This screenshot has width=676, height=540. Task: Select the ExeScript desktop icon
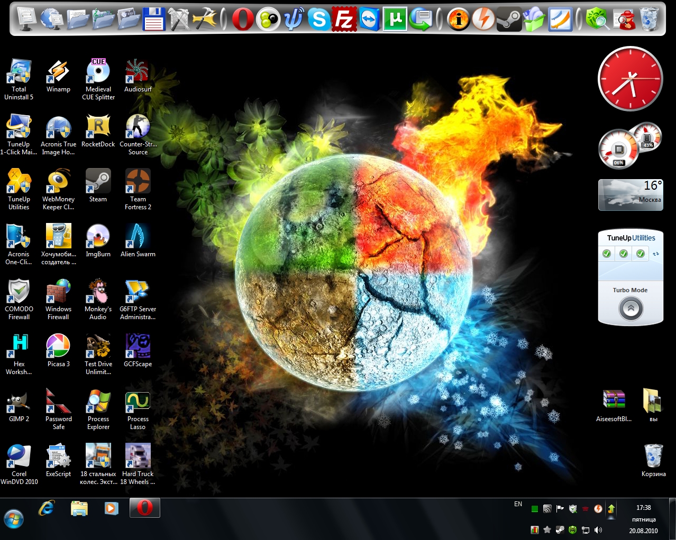tap(58, 460)
